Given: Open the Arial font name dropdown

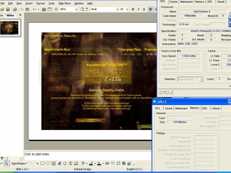Looking at the screenshot, I should (x=117, y=9).
